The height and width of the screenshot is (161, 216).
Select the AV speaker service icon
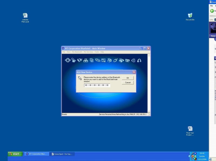tap(133, 61)
